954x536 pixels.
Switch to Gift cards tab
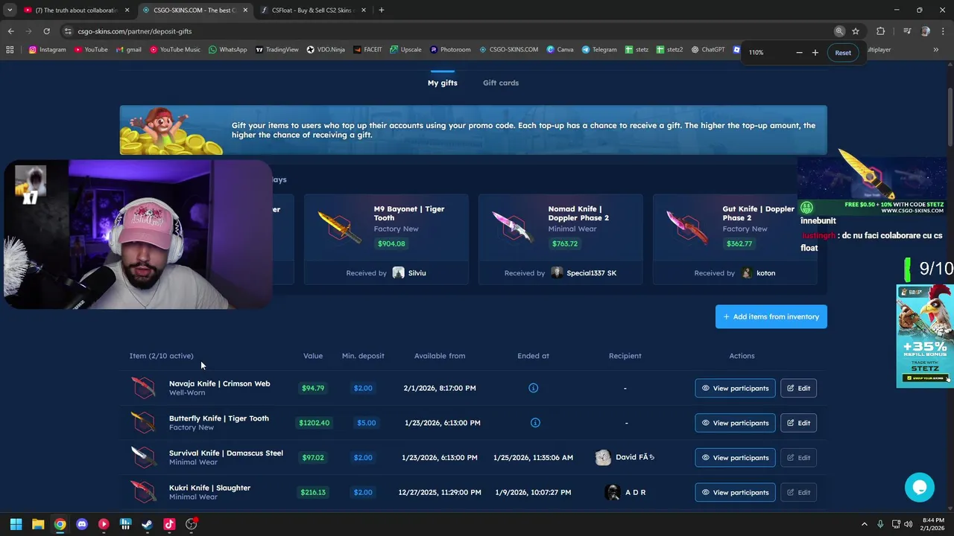(x=501, y=83)
